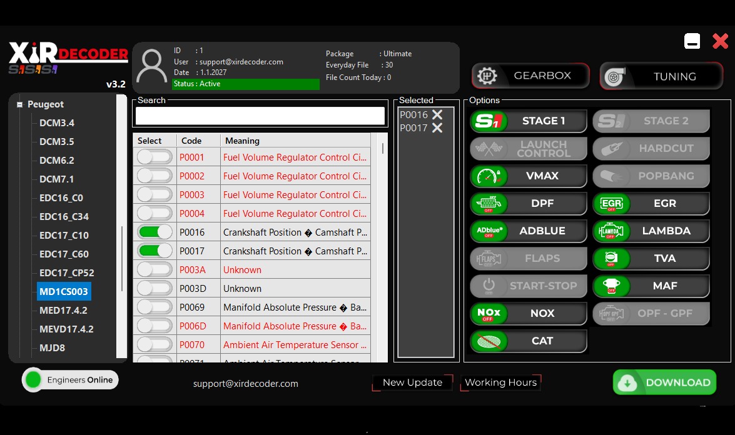The height and width of the screenshot is (435, 735).
Task: Enable the P0001 code toggle
Action: 155,157
